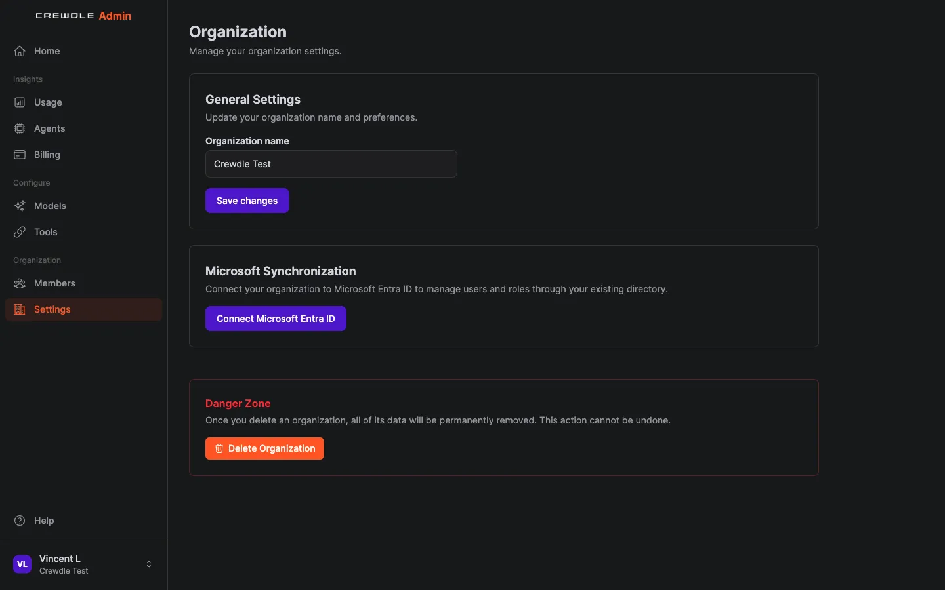Screen dimensions: 945x590
Task: Click the VL user avatar
Action: [x=22, y=564]
